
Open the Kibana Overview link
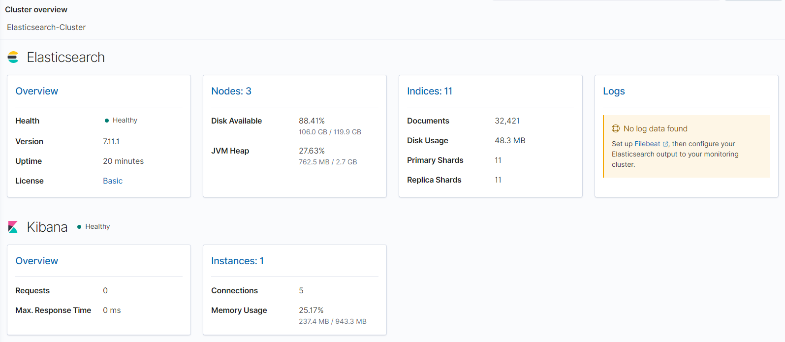pos(37,261)
